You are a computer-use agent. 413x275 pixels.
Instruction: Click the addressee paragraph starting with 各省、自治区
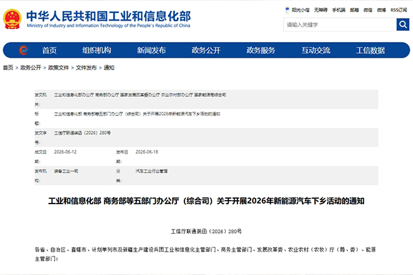(205, 254)
